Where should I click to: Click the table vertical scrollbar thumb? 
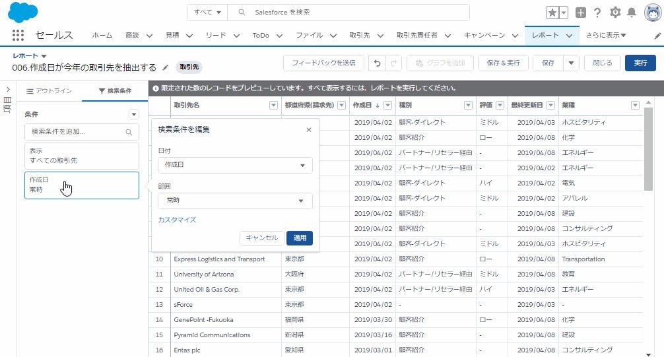[648, 148]
